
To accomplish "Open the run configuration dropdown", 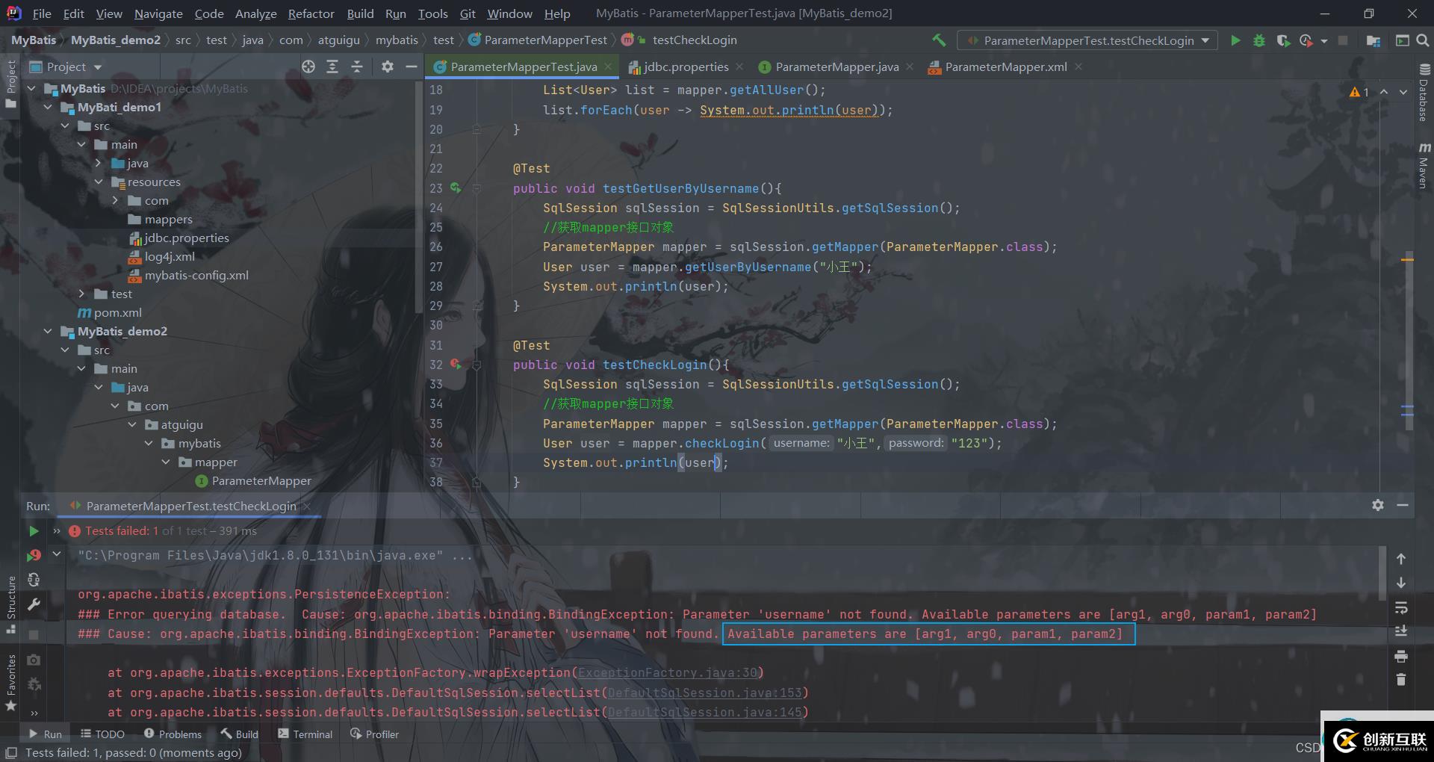I will [1087, 40].
